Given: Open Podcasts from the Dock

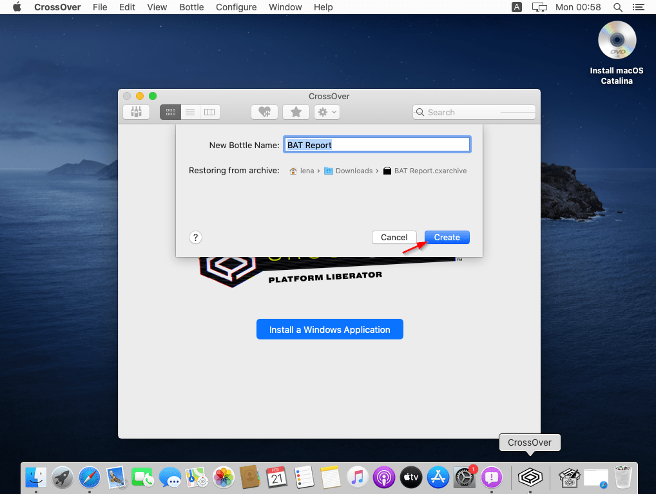Looking at the screenshot, I should (x=384, y=477).
